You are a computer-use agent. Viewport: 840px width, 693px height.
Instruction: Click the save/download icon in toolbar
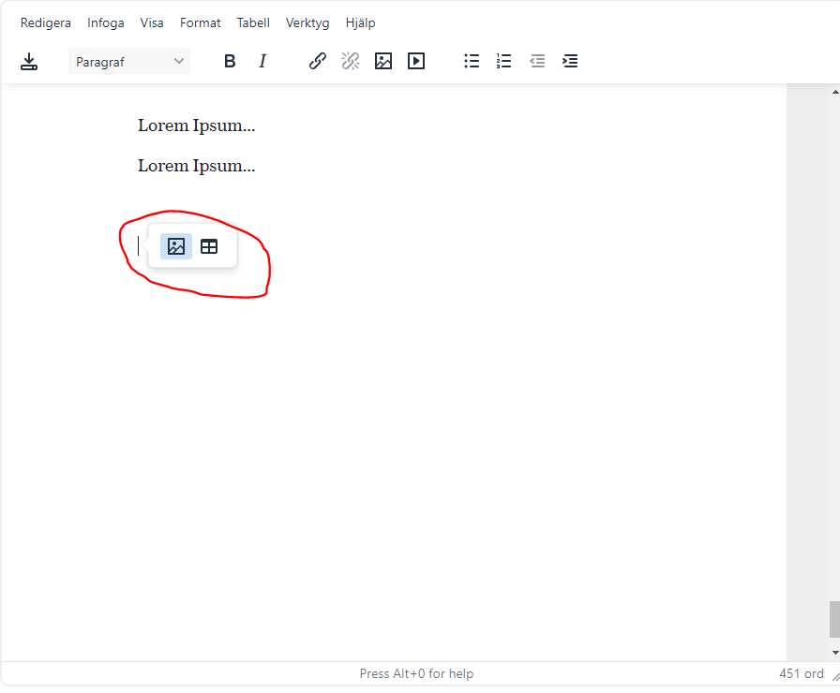point(29,62)
